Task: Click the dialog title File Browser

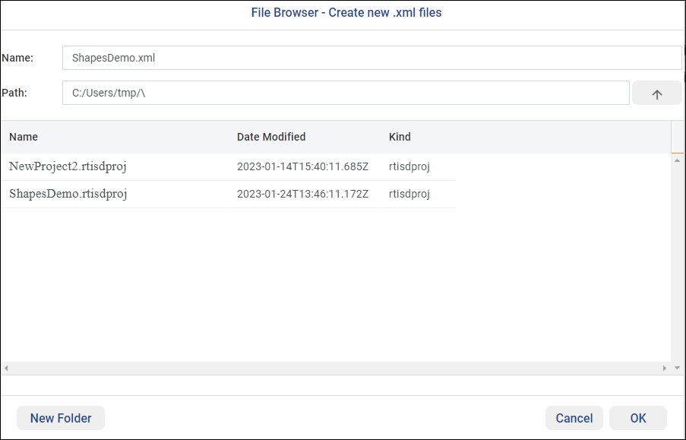Action: click(x=346, y=12)
